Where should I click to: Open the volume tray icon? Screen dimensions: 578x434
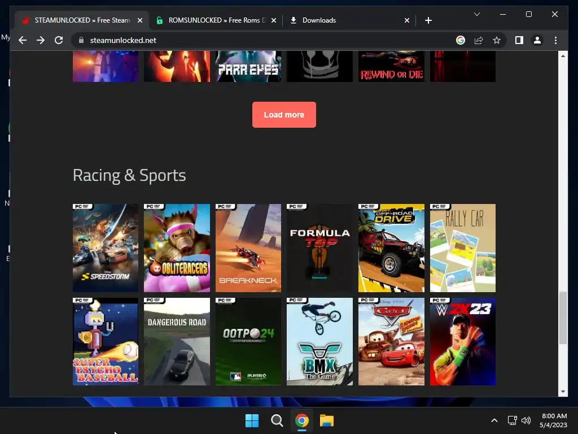point(526,420)
